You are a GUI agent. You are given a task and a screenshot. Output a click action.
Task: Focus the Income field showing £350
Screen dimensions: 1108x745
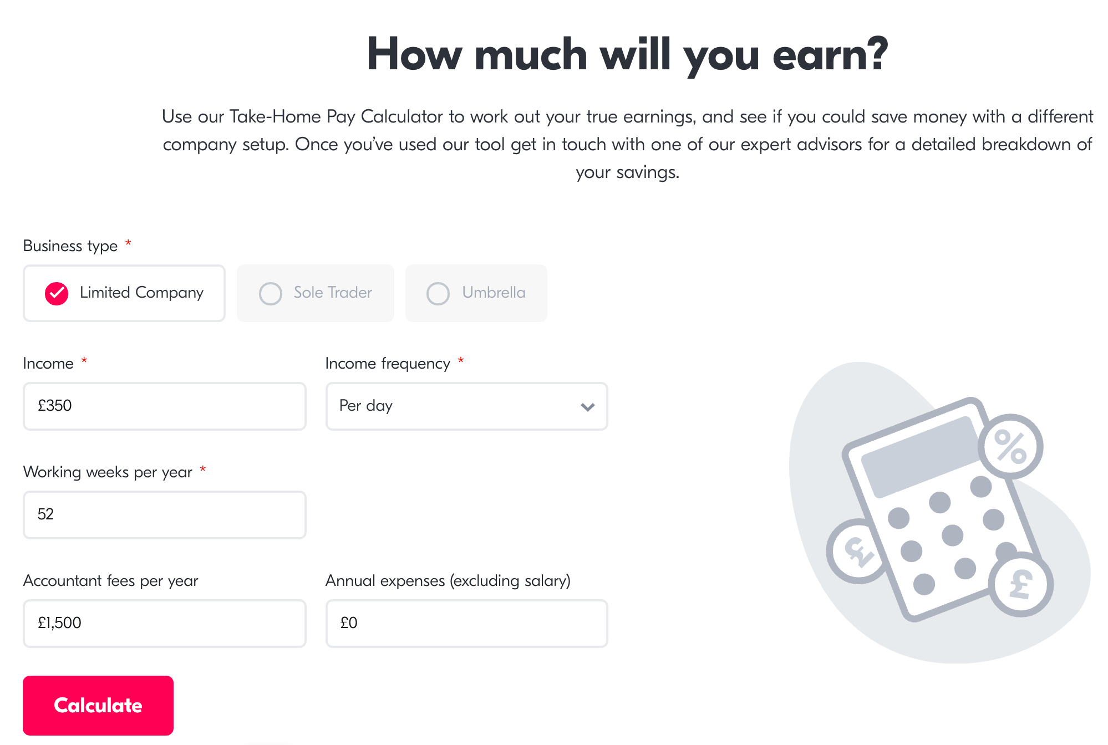click(x=165, y=406)
